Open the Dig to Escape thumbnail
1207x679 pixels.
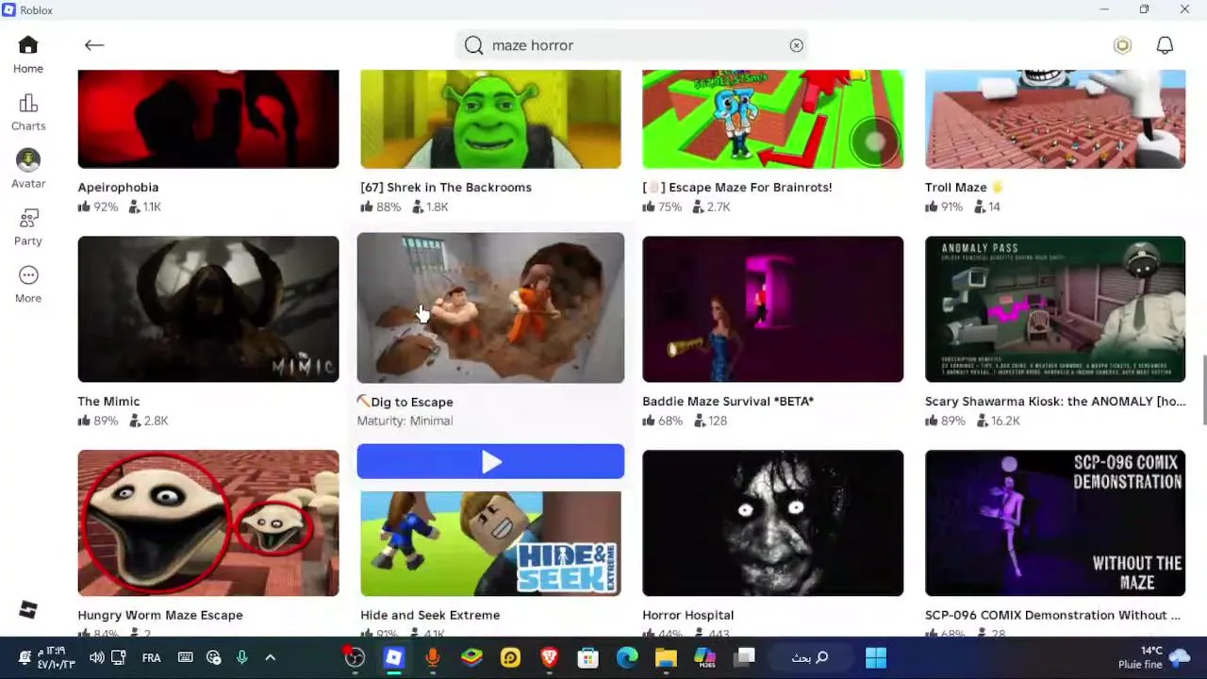pyautogui.click(x=490, y=307)
